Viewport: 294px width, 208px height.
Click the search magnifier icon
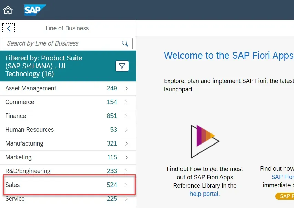tap(125, 43)
